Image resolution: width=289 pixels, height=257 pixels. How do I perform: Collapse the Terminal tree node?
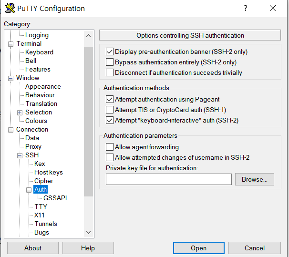[x=10, y=44]
